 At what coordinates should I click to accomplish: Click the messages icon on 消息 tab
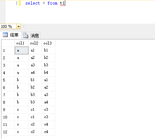[x=26, y=35]
